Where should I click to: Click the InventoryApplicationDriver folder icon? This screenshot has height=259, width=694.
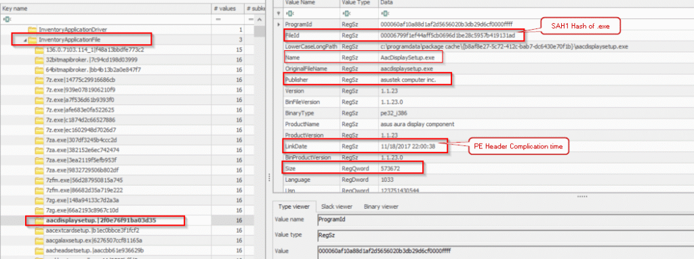(32, 30)
